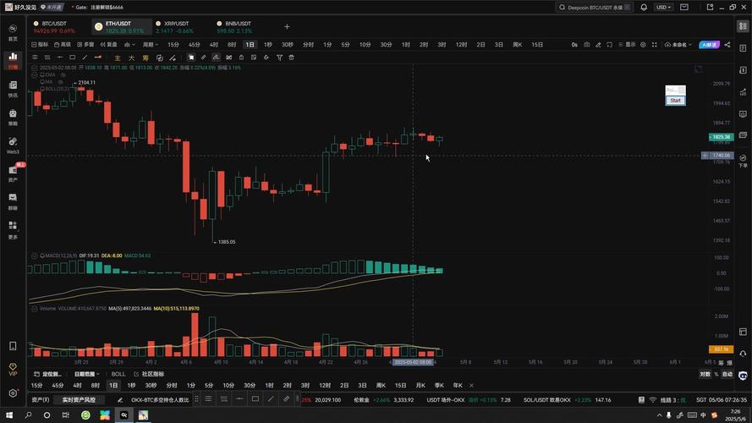
Task: Select the 15分 interval in top bar
Action: click(173, 45)
